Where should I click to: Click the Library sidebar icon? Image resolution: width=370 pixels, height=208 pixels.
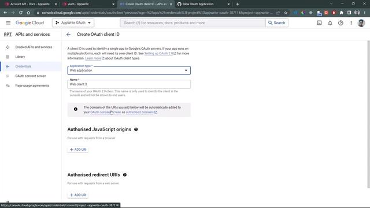8,57
